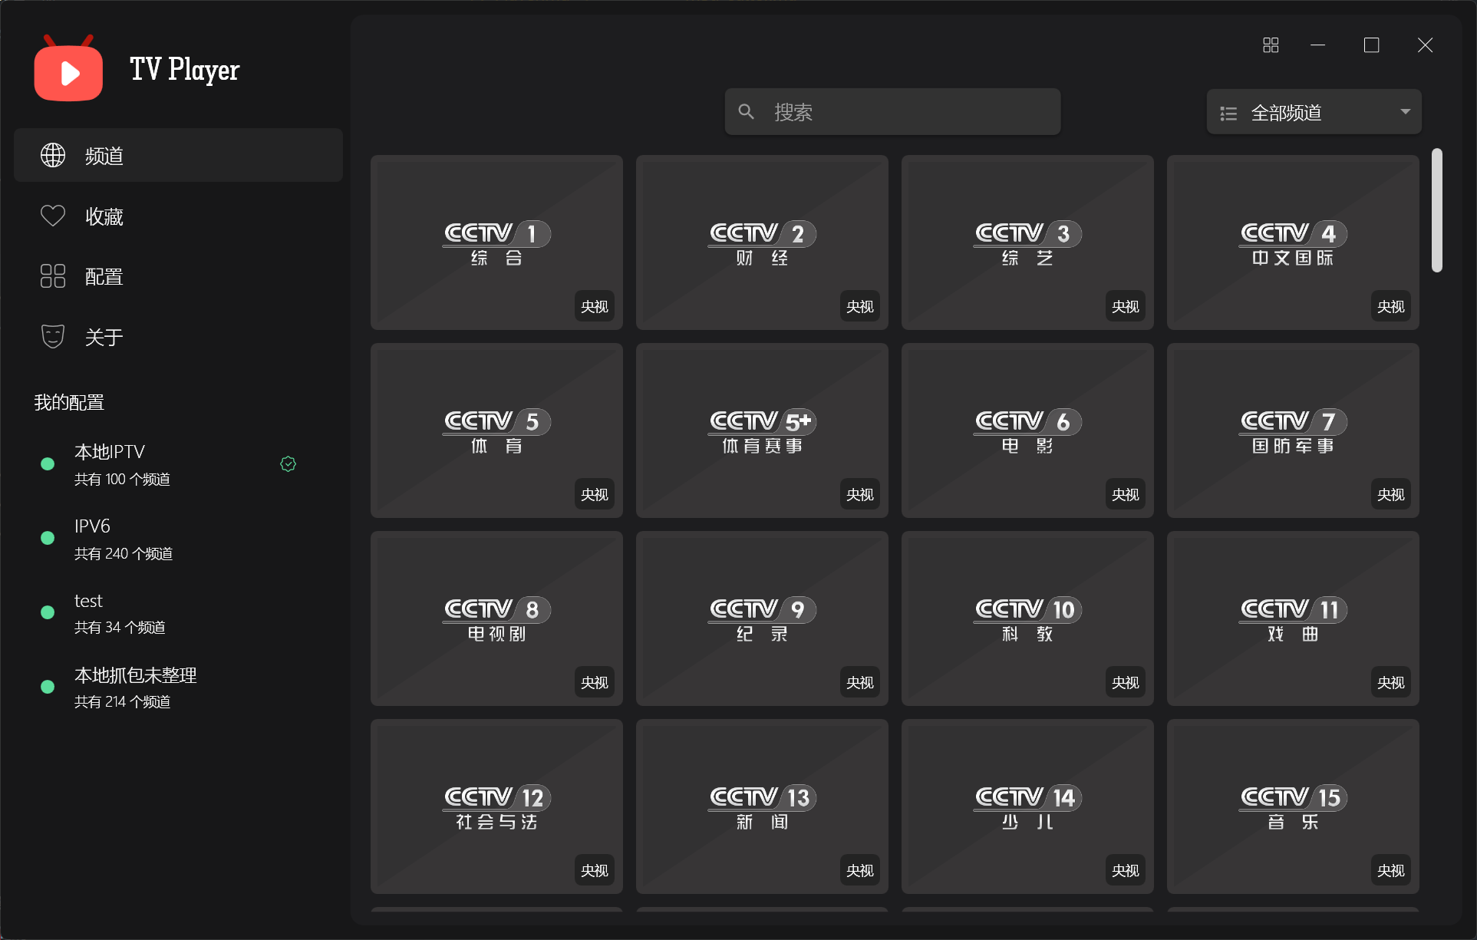Toggle the status dot for 本地抓包未整理
The height and width of the screenshot is (940, 1477).
(47, 687)
